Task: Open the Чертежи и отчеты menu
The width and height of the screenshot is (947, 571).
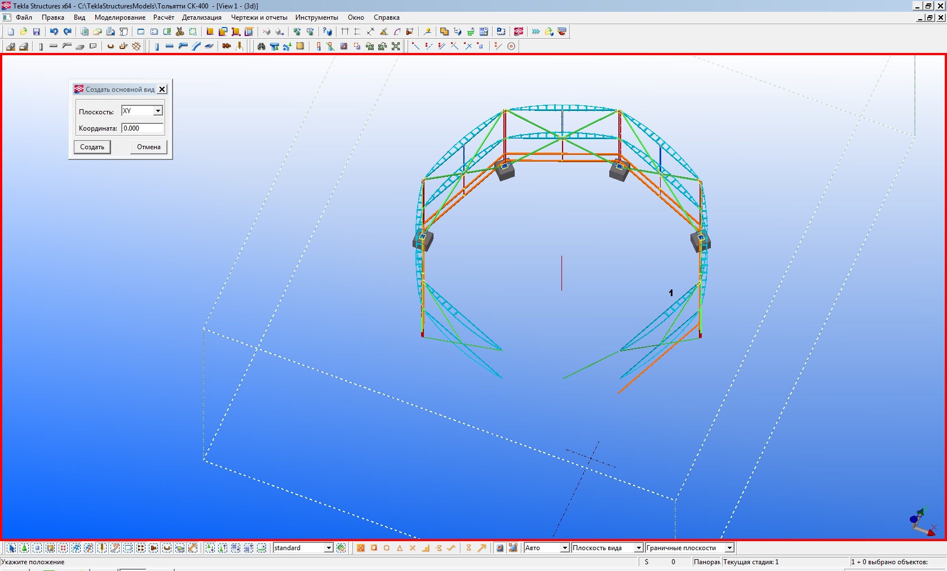Action: (259, 17)
